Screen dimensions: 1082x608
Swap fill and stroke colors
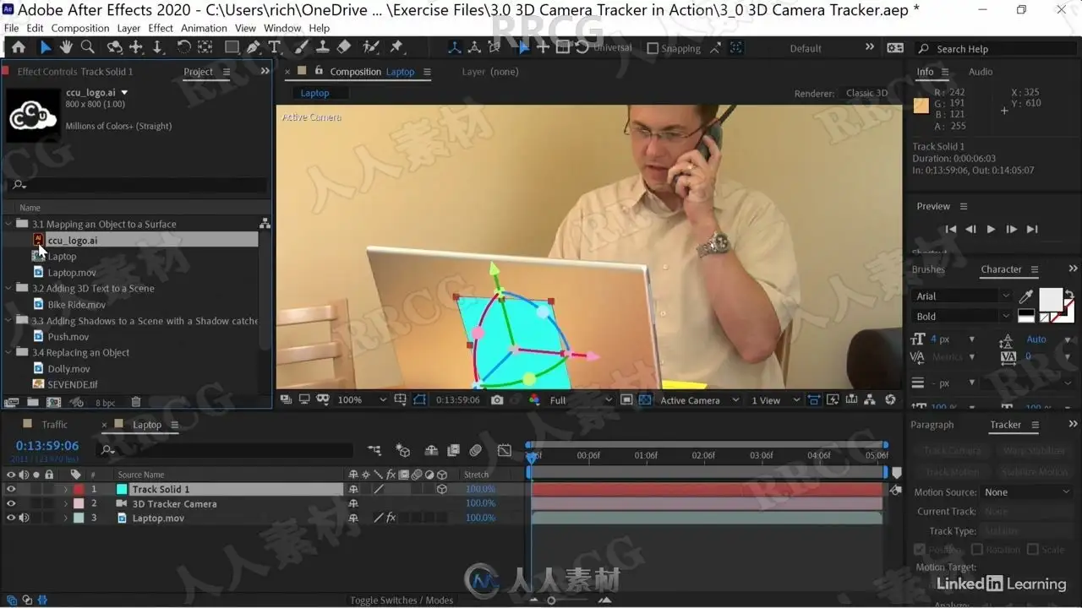pos(1069,296)
